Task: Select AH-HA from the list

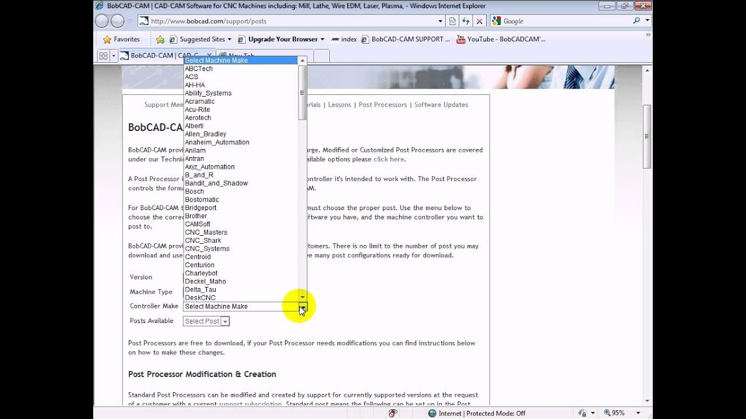Action: tap(240, 85)
